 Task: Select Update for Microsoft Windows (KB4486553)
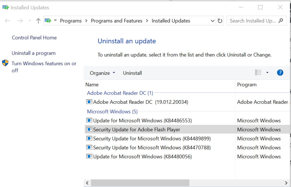coord(188,121)
